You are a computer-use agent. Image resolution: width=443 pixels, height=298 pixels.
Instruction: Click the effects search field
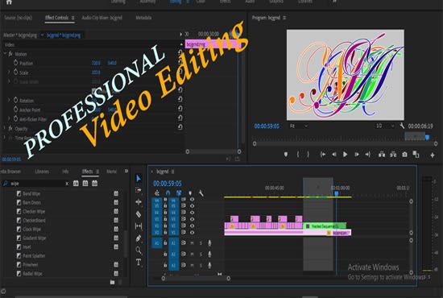35,184
